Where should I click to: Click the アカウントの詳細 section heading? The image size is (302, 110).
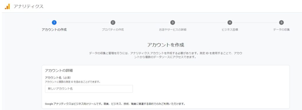[x=59, y=70]
